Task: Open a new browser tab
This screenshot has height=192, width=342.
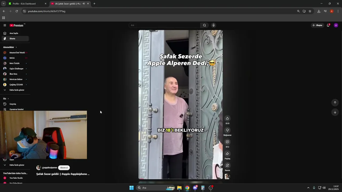Action: pyautogui.click(x=94, y=4)
